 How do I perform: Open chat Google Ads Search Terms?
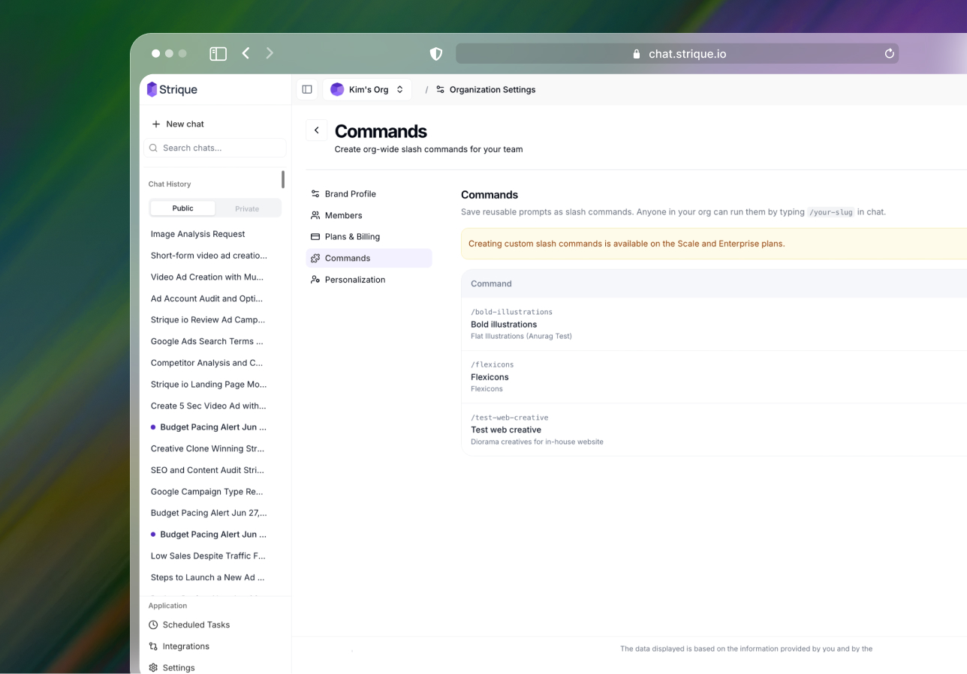click(x=207, y=341)
